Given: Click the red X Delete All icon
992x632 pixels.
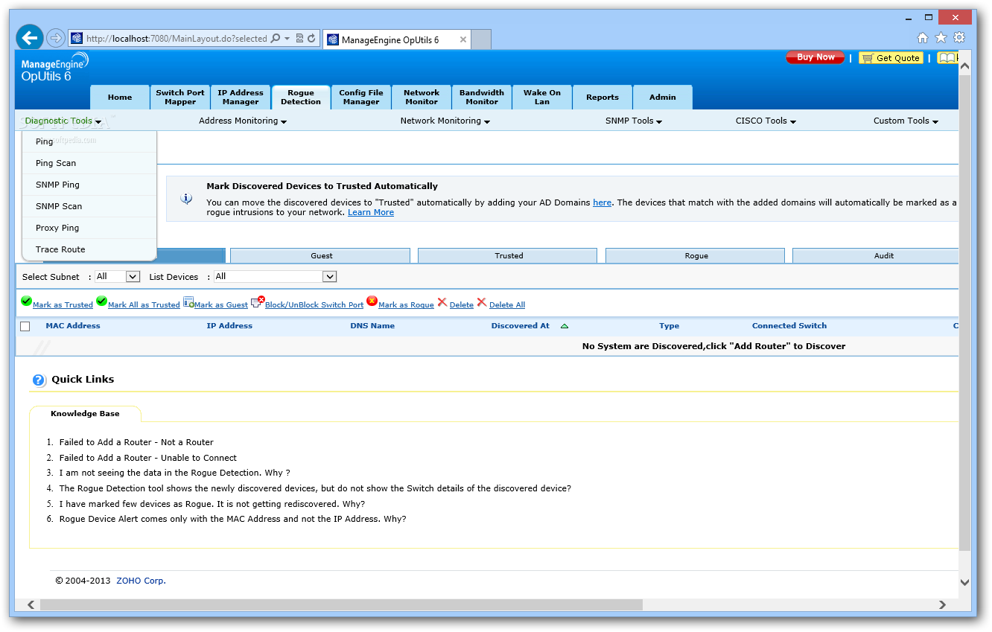Looking at the screenshot, I should point(482,302).
